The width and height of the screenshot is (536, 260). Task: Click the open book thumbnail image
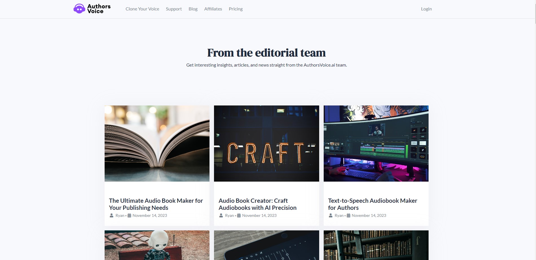pyautogui.click(x=157, y=144)
